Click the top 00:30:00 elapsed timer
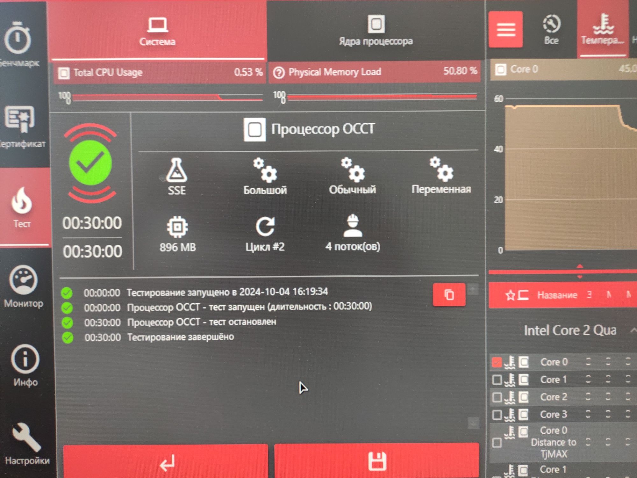The image size is (637, 478). (92, 223)
